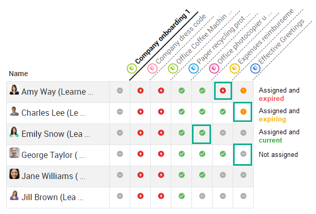This screenshot has height=214, width=316.
Task: Click Emily Snow's current Office photocopier status
Action: coord(202,133)
